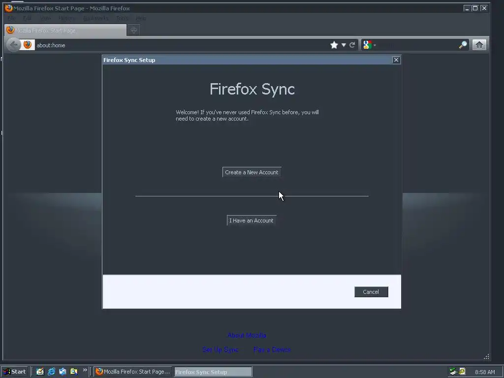This screenshot has height=378, width=504.
Task: Maximize the Mozilla Firefox window
Action: [475, 8]
